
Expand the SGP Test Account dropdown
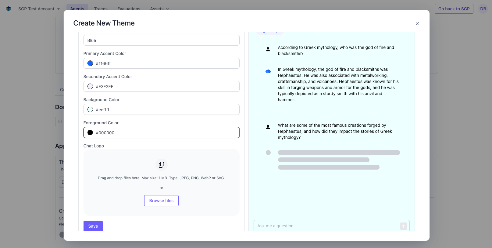[39, 9]
